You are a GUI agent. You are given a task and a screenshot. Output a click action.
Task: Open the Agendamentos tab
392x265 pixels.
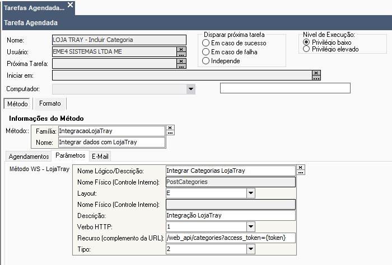(x=29, y=157)
